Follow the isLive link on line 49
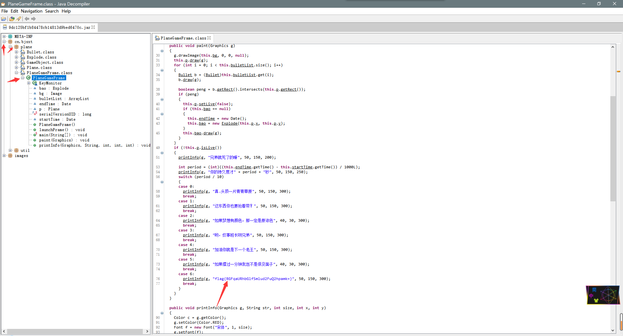This screenshot has height=336, width=623. click(208, 148)
